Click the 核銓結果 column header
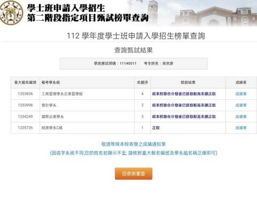257x217 pixels. coord(188,82)
